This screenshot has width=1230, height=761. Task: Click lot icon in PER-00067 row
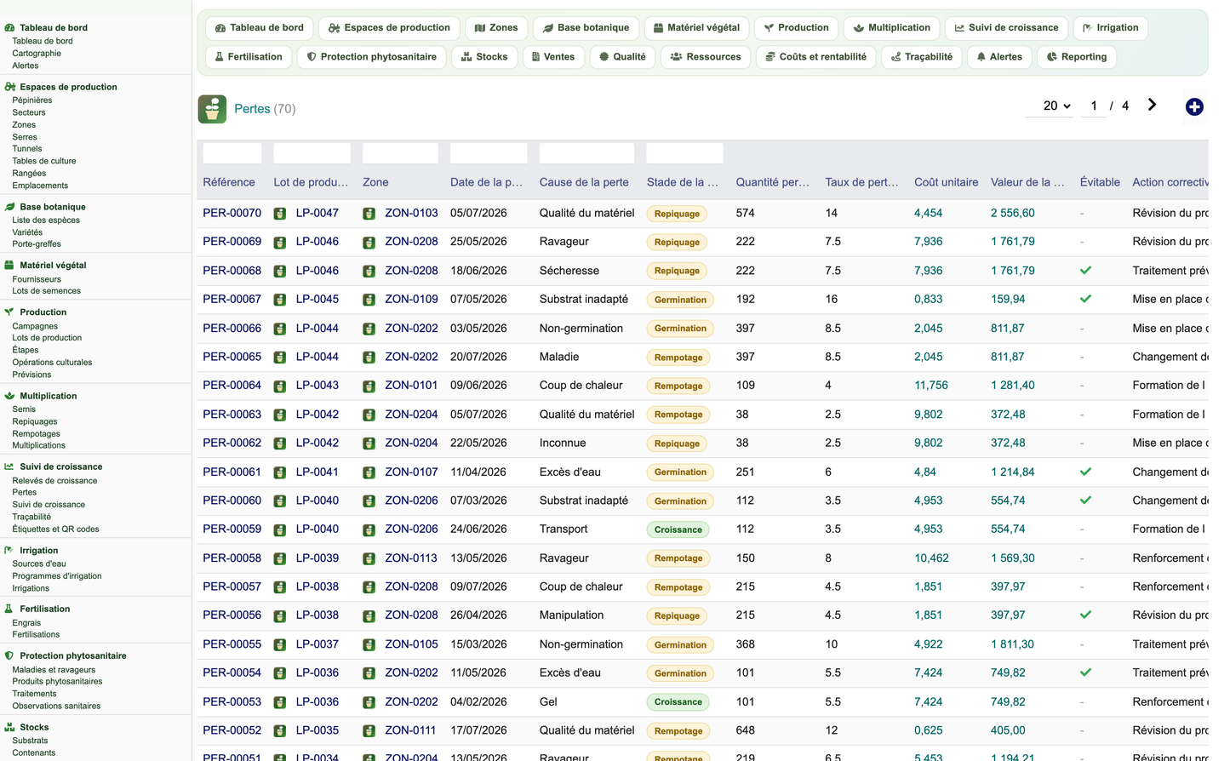(x=280, y=300)
